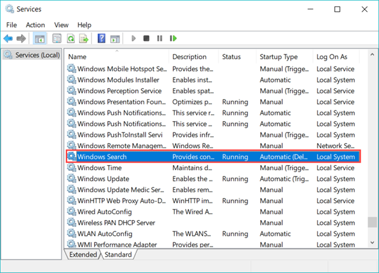Select the Windows Remote Management service name

point(122,146)
